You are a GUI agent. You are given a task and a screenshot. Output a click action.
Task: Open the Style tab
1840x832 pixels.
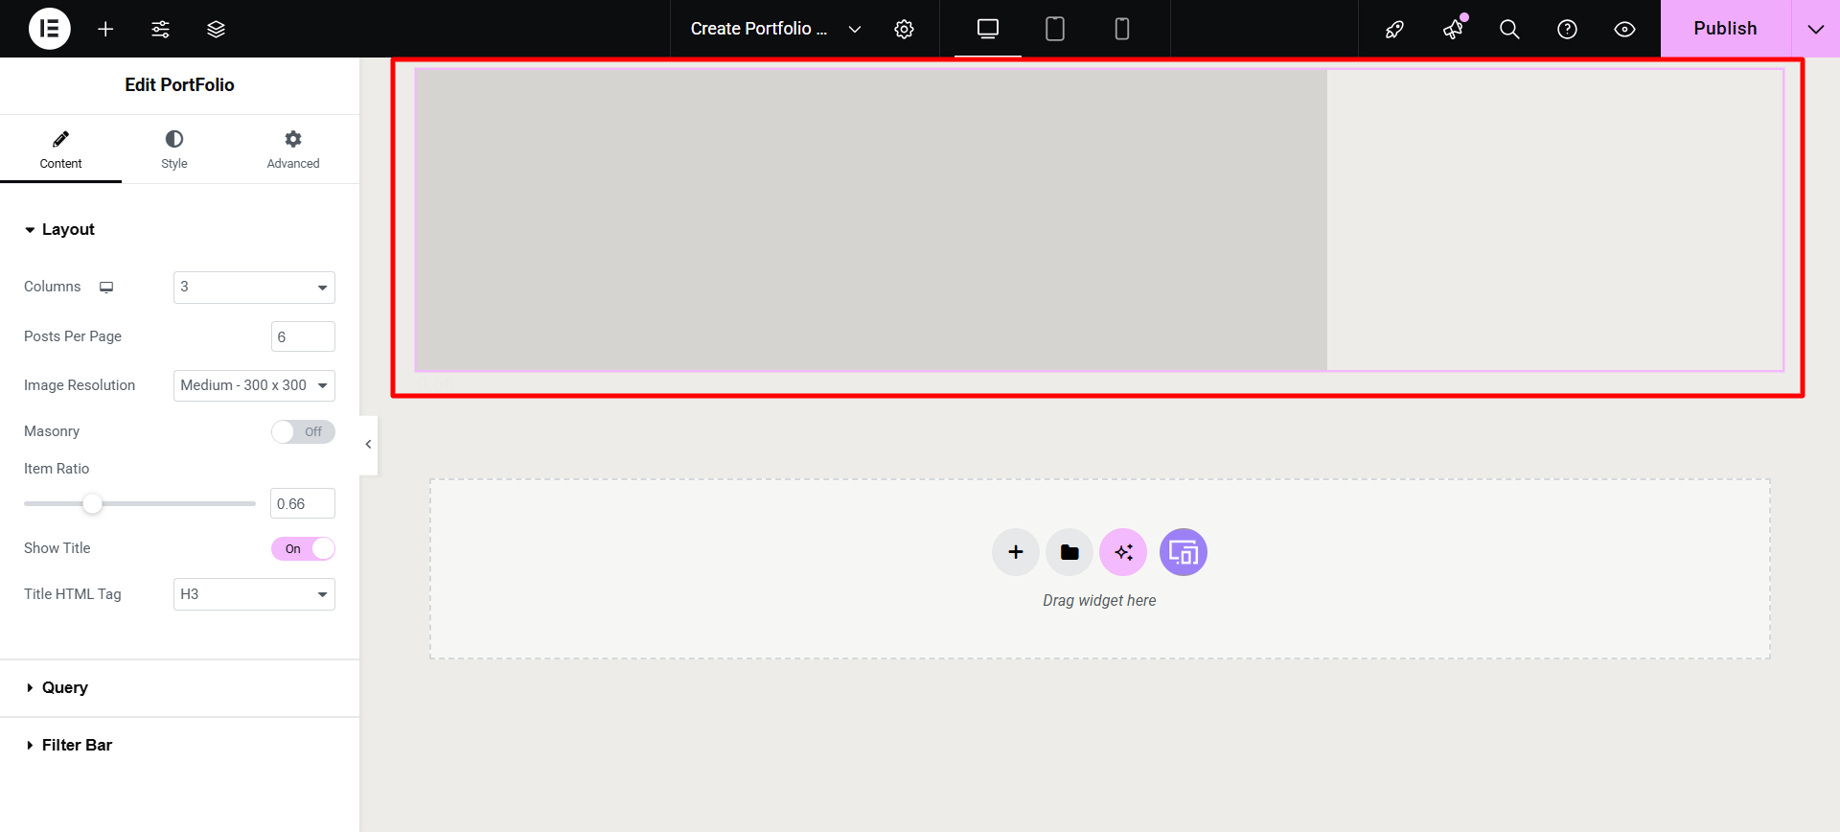[174, 150]
